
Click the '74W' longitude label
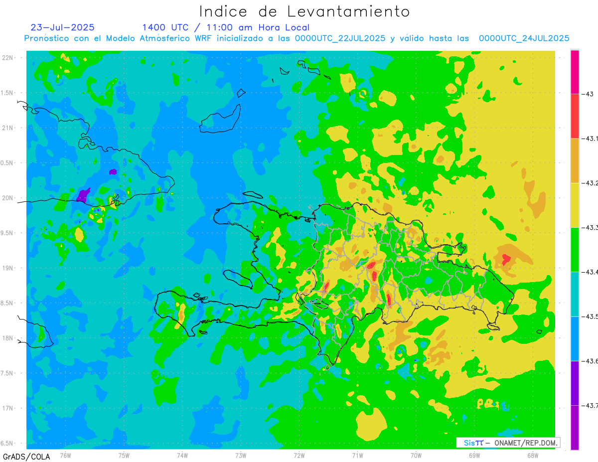coord(182,455)
